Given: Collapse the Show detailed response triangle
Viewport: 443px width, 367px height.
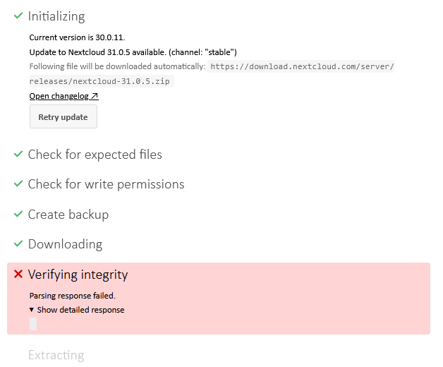Looking at the screenshot, I should (32, 310).
